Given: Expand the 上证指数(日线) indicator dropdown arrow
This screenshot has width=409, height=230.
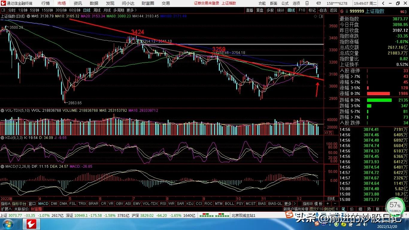Looking at the screenshot, I should coord(28,16).
